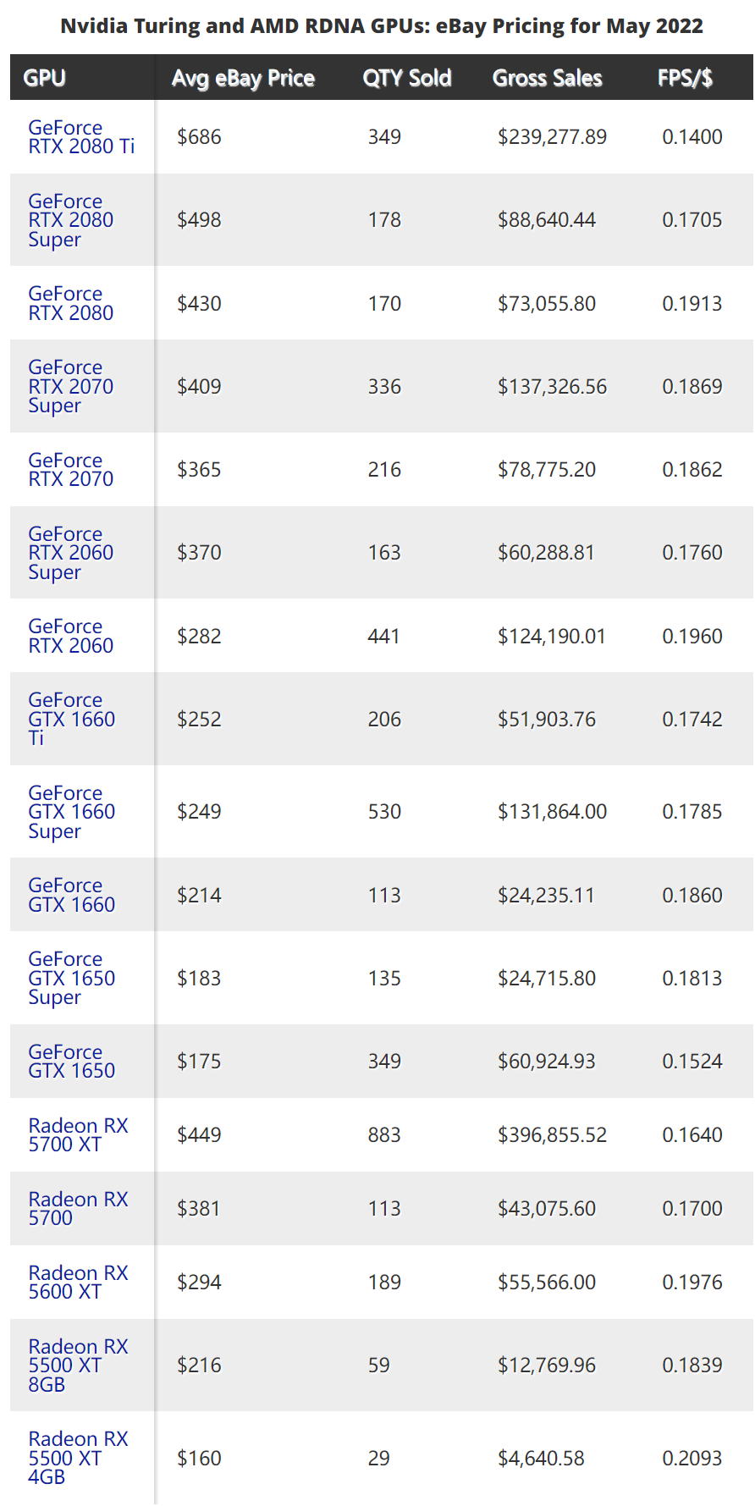Click the GPU column header
755x1506 pixels.
click(45, 78)
